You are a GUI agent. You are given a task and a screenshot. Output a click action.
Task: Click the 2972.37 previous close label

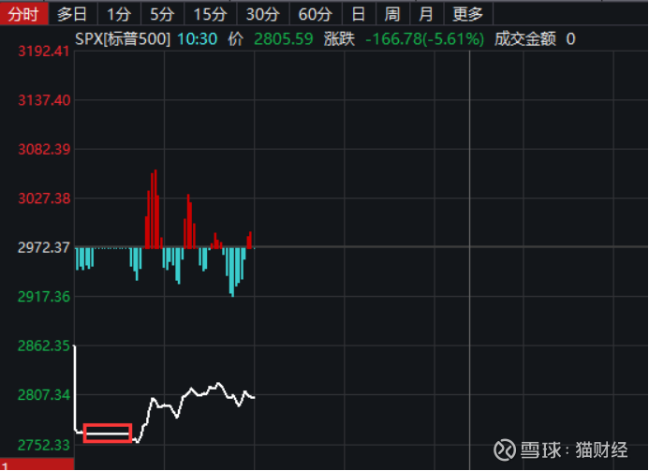[43, 247]
